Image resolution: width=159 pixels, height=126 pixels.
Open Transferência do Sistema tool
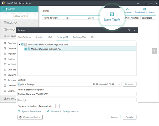click(x=144, y=9)
